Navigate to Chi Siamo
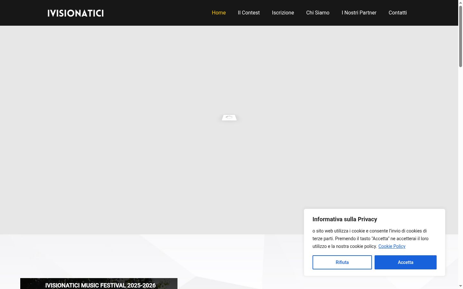This screenshot has height=289, width=463. (318, 13)
